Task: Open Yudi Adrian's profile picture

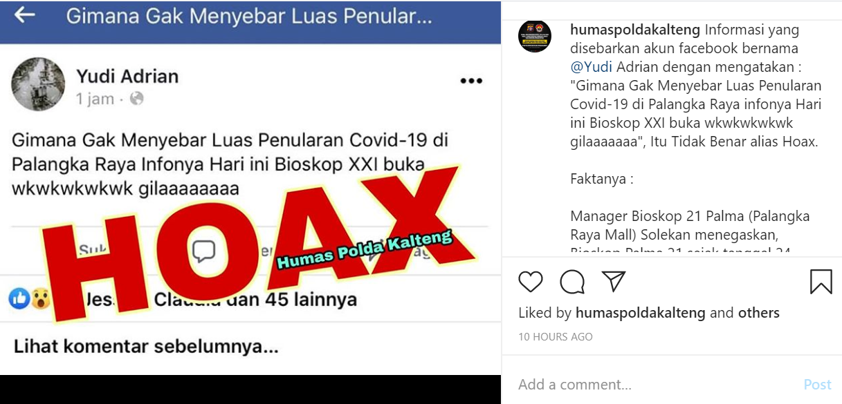Action: 38,84
